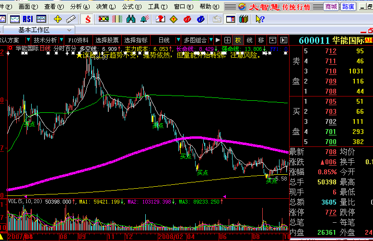Click the magenta timeline marker under 2008/06
The height and width of the screenshot is (241, 373).
(224, 196)
